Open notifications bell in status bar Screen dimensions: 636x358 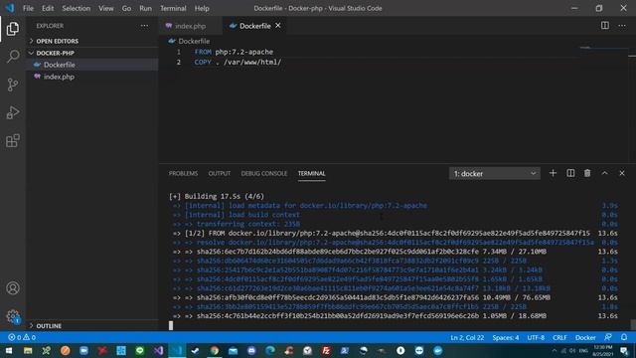coord(624,337)
